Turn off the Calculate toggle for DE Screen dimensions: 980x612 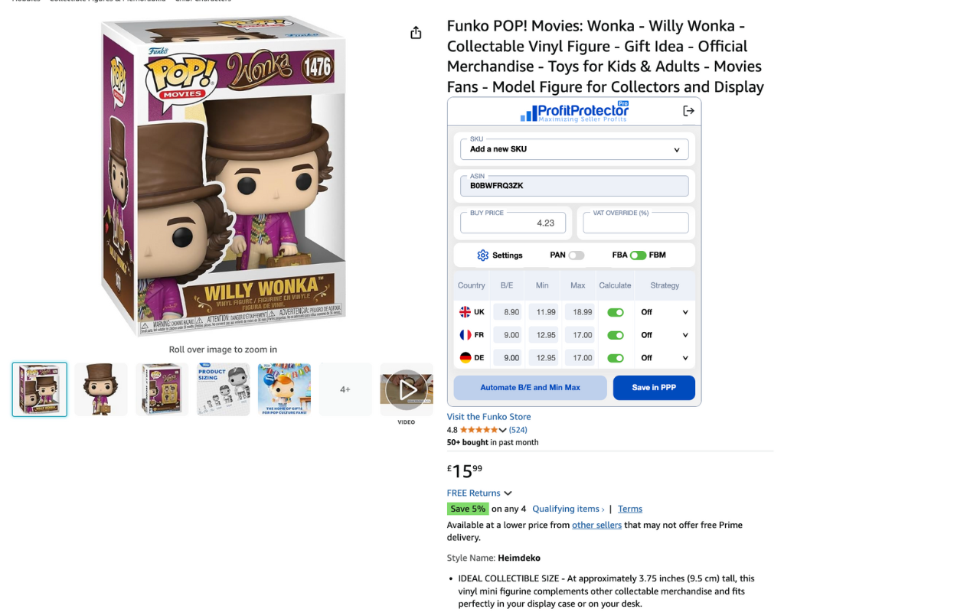(616, 358)
